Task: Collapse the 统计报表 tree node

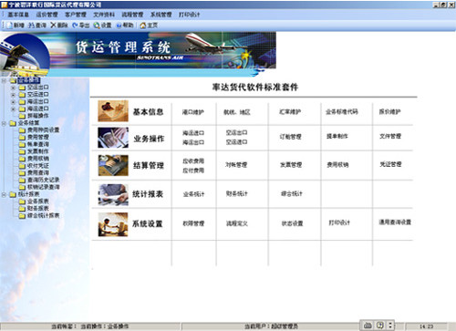Action: [4, 194]
